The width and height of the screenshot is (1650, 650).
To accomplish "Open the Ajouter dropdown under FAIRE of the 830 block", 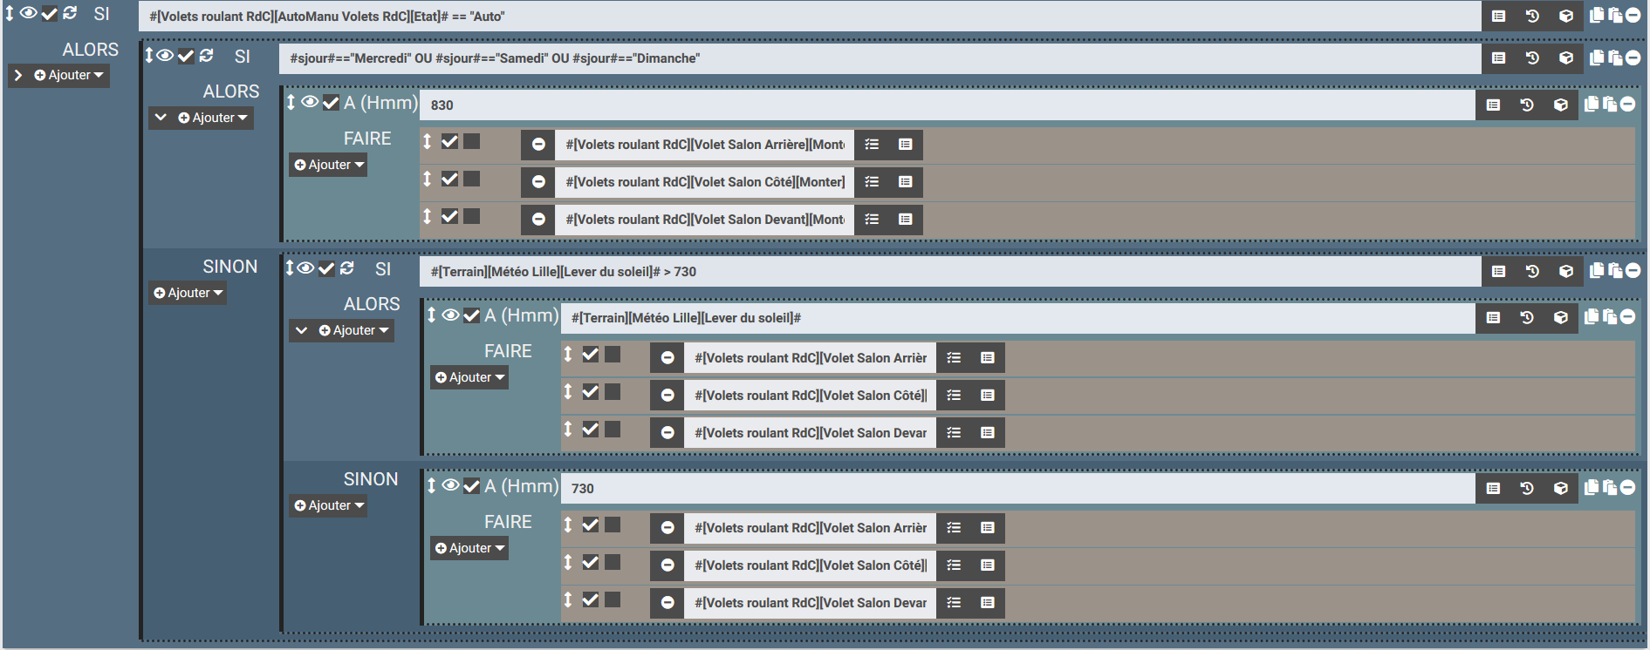I will (329, 165).
